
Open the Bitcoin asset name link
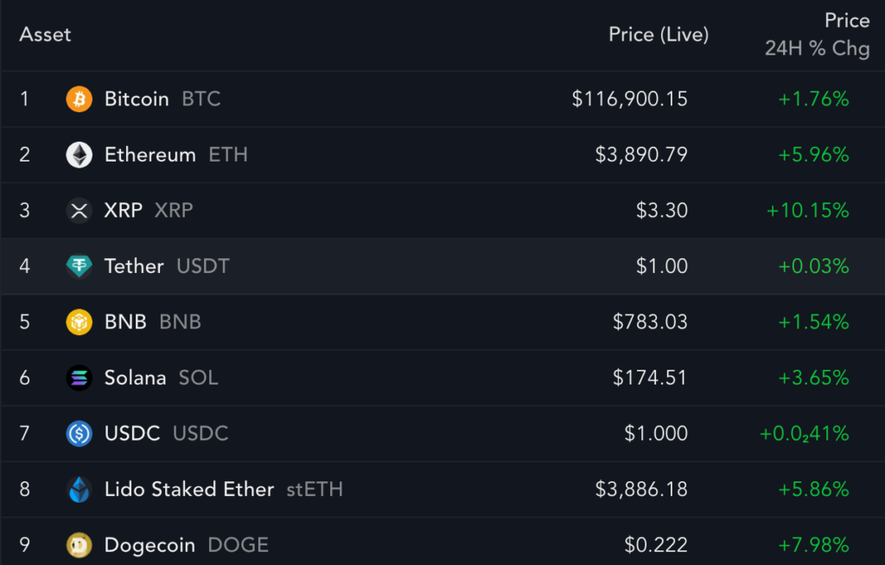[x=137, y=98]
